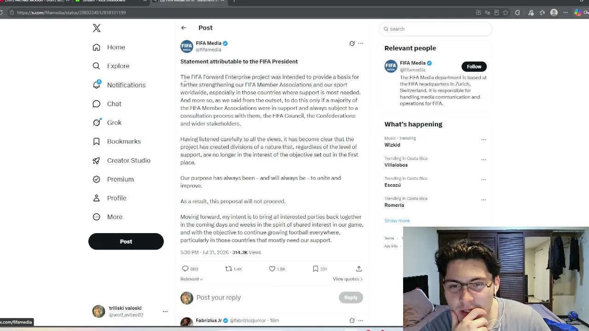Click own avatar beside reply box

187,298
